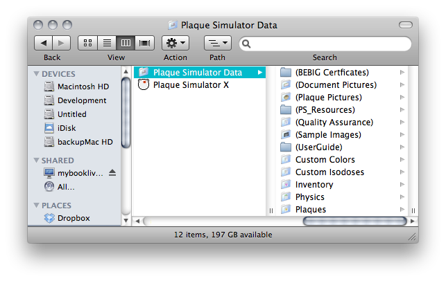Select Development drive icon
This screenshot has height=281, width=446.
(49, 100)
